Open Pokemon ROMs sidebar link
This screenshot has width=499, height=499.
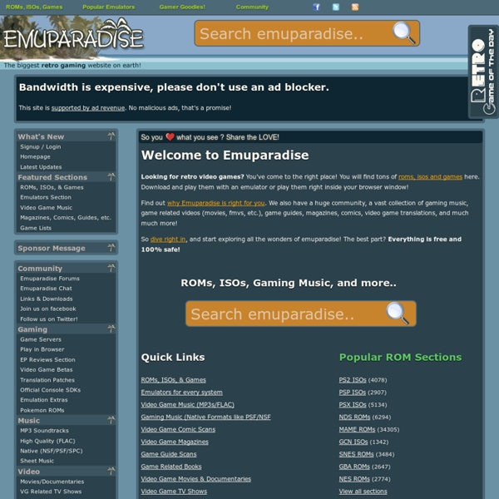42,410
